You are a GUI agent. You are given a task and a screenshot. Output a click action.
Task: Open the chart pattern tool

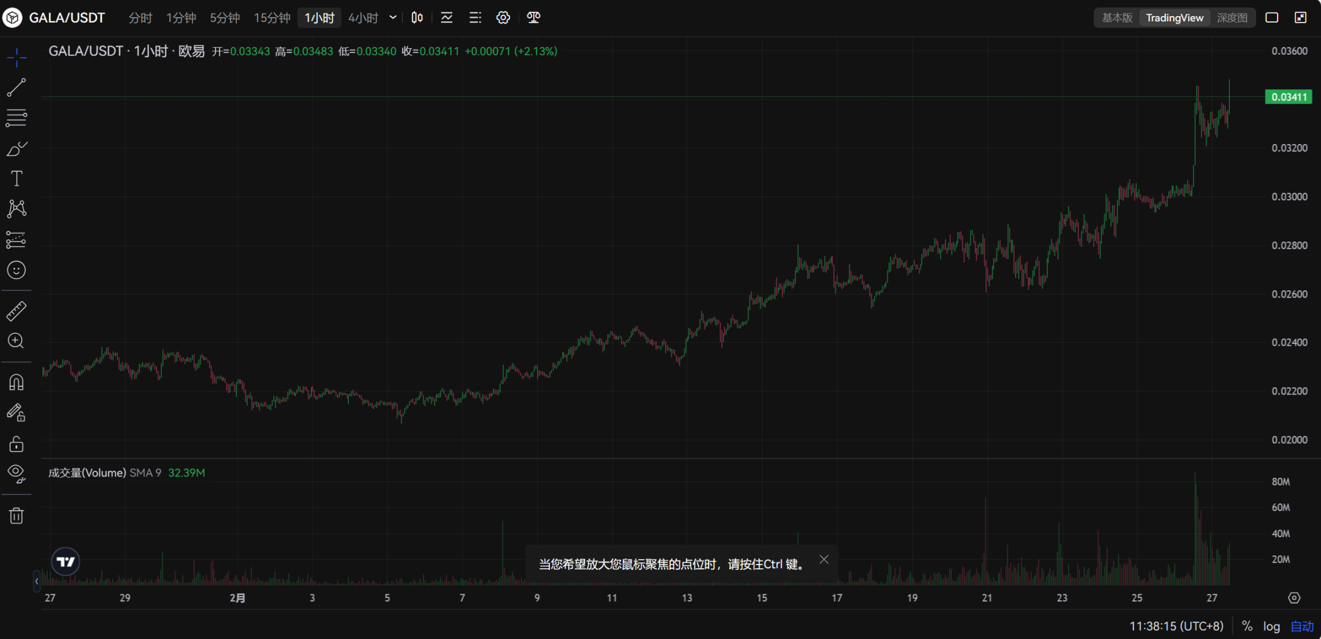(16, 209)
